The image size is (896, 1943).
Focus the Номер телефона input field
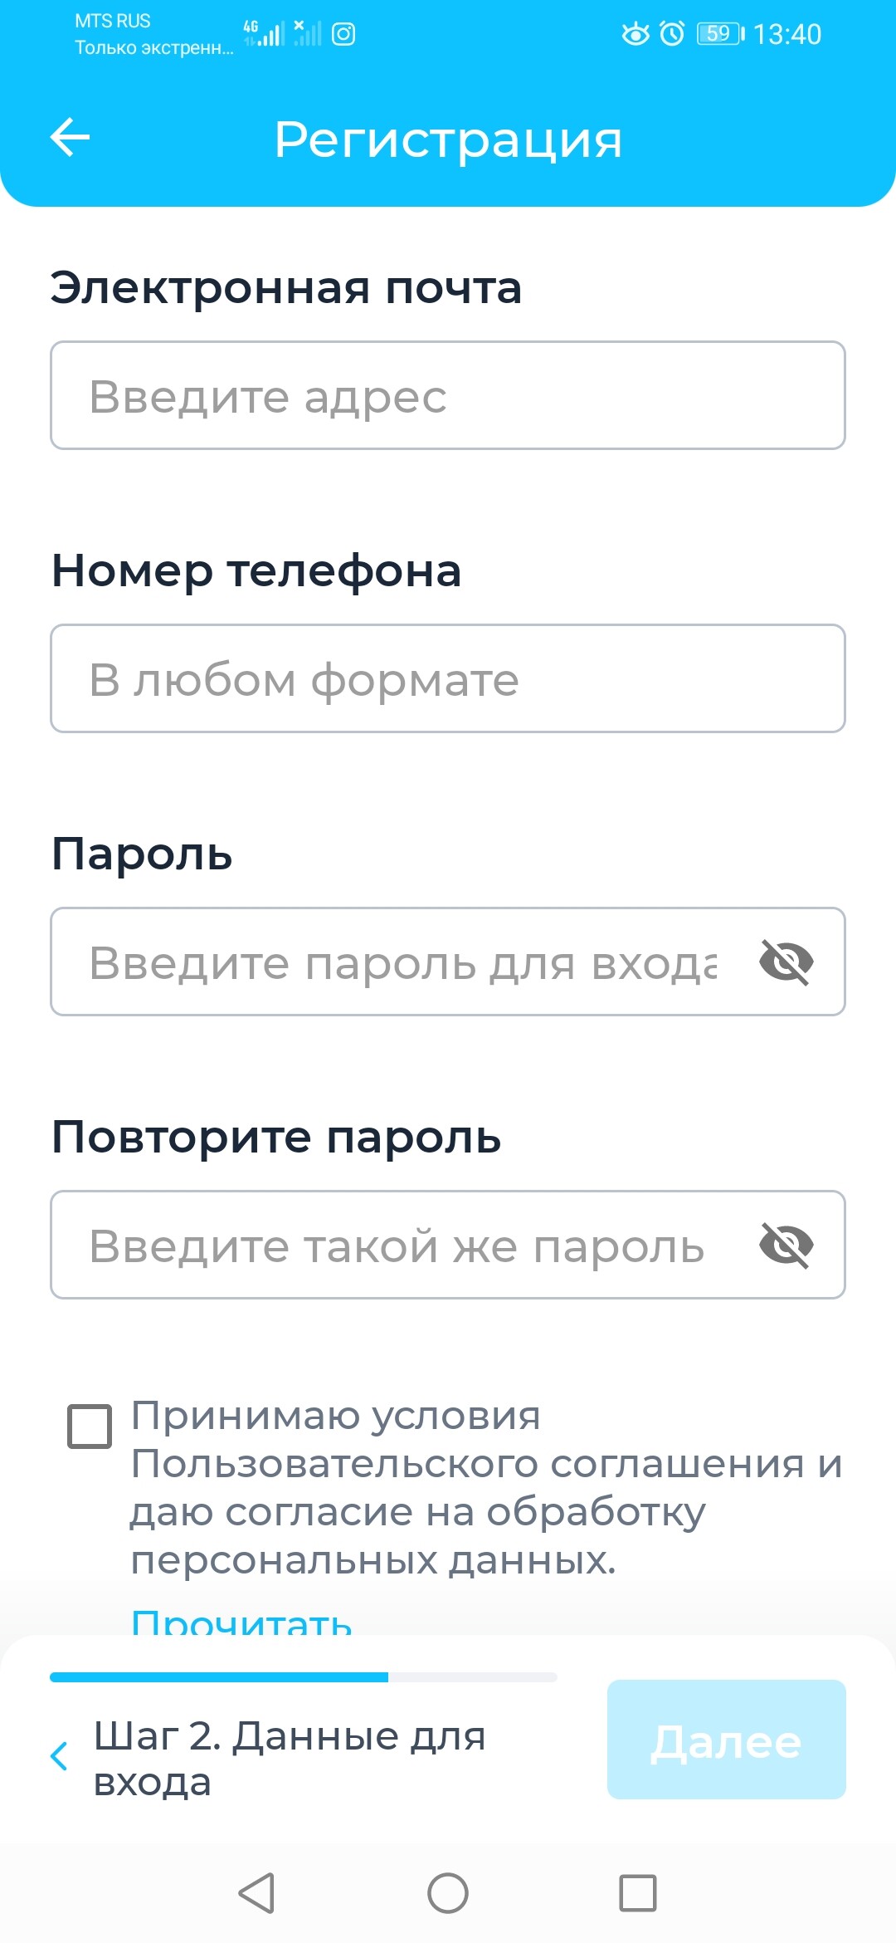pyautogui.click(x=448, y=678)
